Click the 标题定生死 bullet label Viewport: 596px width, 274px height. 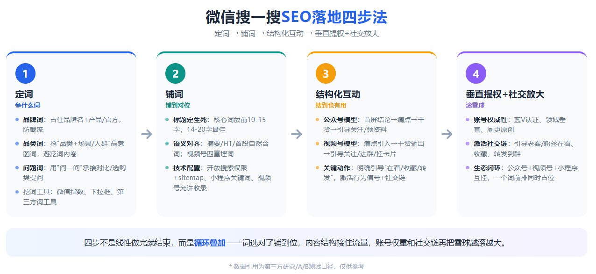pyautogui.click(x=190, y=120)
